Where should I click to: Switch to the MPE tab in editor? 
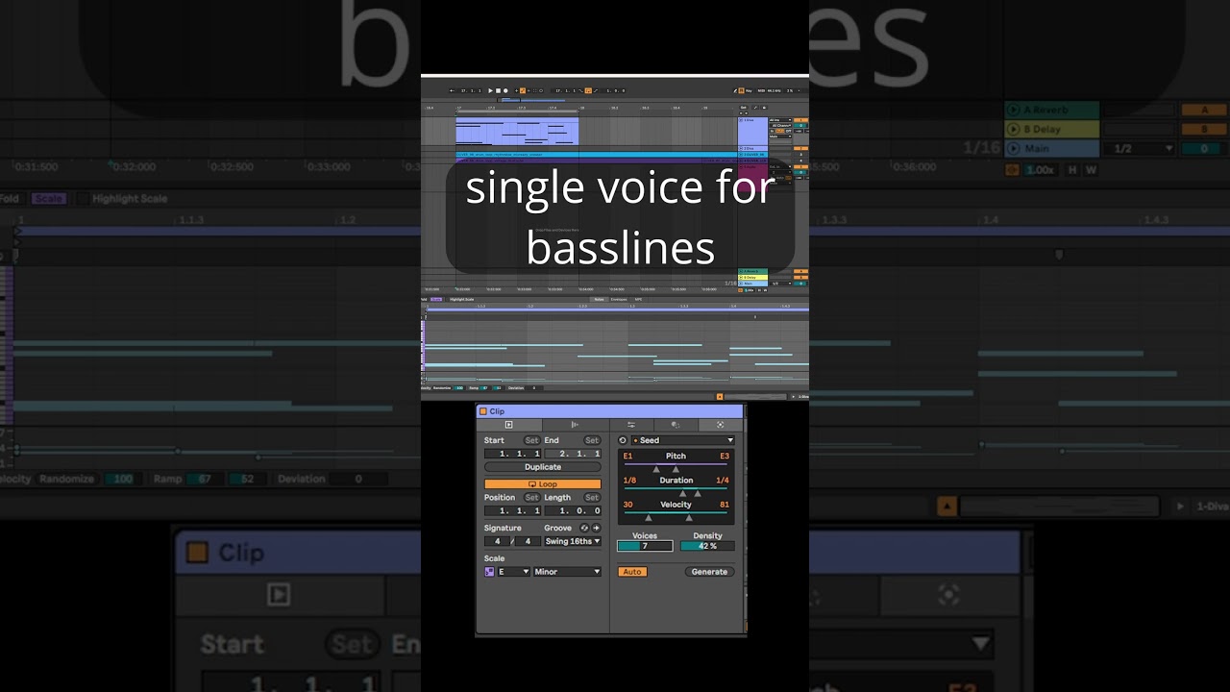pos(638,299)
